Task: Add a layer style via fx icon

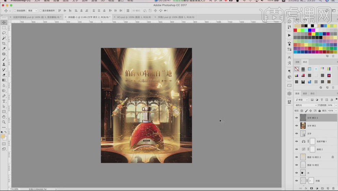Action: point(306,188)
